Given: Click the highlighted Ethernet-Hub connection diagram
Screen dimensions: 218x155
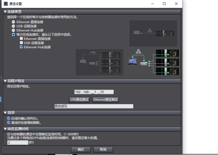Looking at the screenshot, I should (153, 62).
